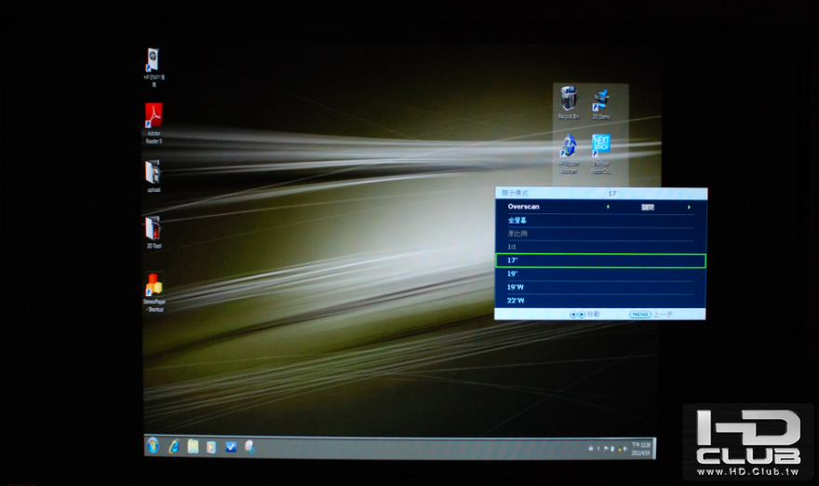The image size is (819, 486).
Task: Select the highlighted 17" display mode row
Action: (600, 261)
